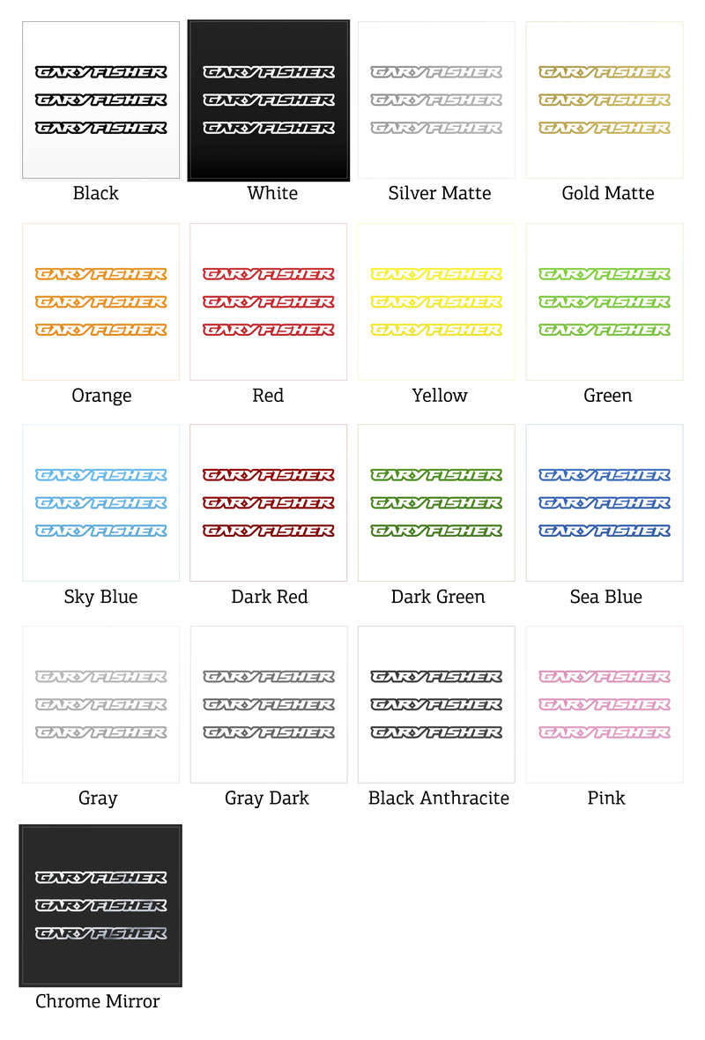The height and width of the screenshot is (1040, 705).
Task: Choose the Sky Blue swatch
Action: click(x=100, y=502)
